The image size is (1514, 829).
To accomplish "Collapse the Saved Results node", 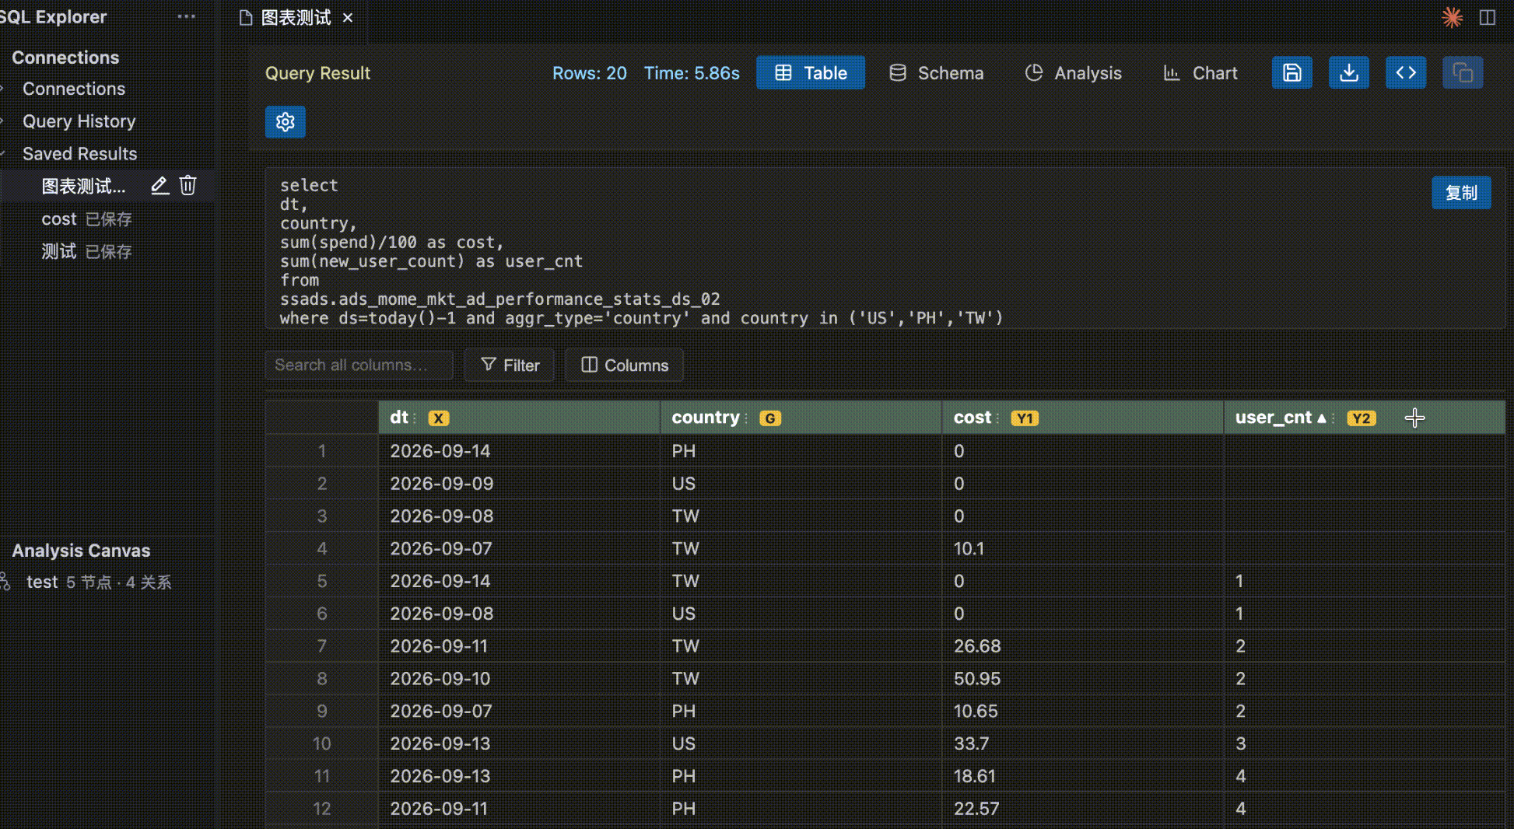I will (x=3, y=154).
